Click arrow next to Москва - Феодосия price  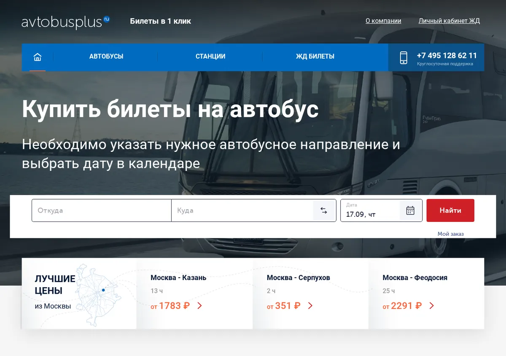(431, 306)
